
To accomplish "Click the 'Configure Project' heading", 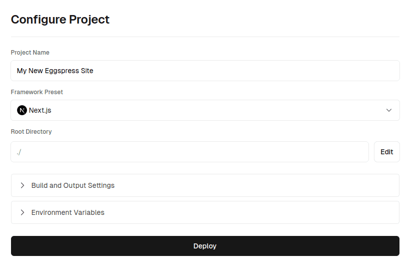I will 60,20.
